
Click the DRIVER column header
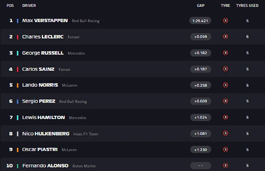[x=29, y=5]
